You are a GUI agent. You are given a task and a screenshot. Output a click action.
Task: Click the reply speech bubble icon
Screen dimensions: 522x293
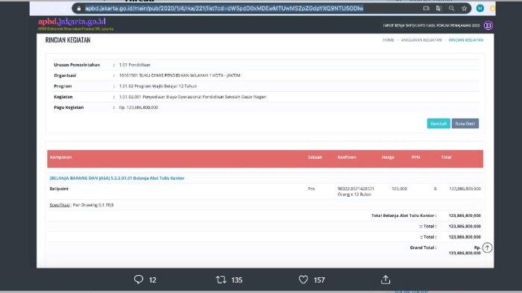tap(139, 280)
